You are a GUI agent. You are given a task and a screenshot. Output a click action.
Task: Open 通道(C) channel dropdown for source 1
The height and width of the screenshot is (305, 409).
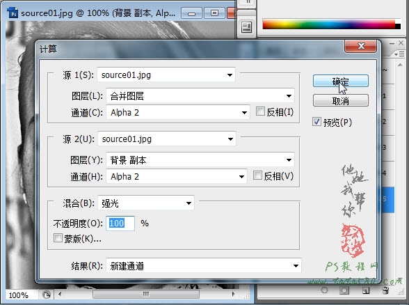coord(178,113)
